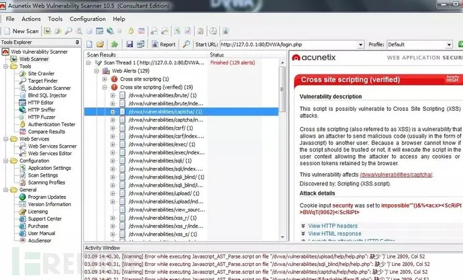
Task: Open Compare Results tool
Action: tap(46, 132)
